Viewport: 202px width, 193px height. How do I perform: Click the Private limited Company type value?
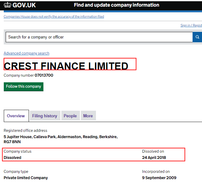pos(26,178)
